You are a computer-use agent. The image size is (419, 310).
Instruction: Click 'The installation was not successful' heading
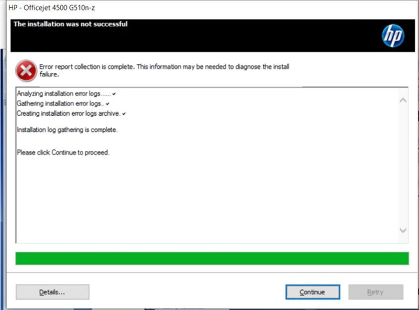click(x=71, y=24)
